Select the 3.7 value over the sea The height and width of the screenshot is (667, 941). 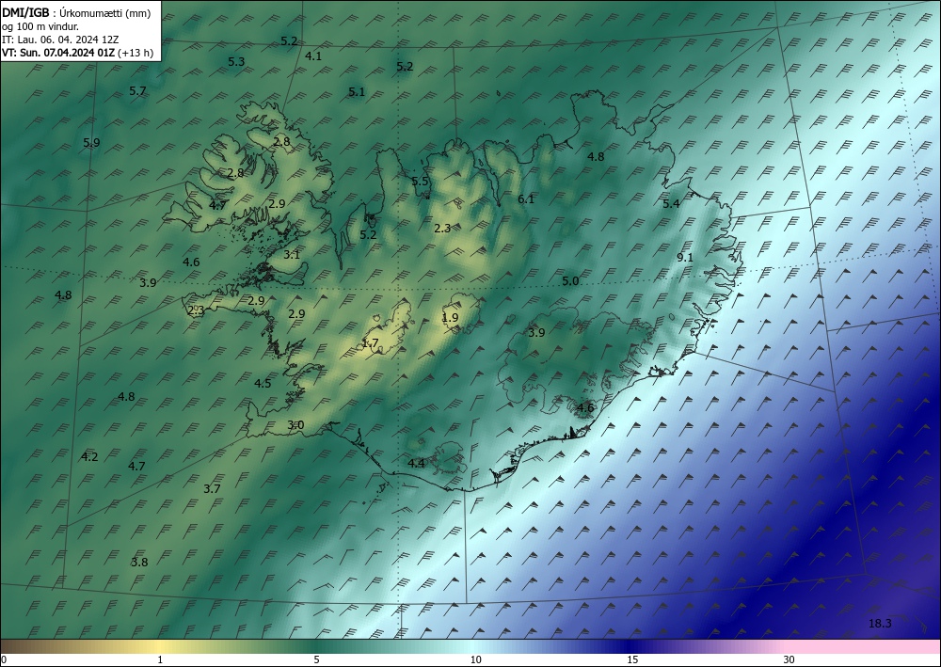click(212, 489)
